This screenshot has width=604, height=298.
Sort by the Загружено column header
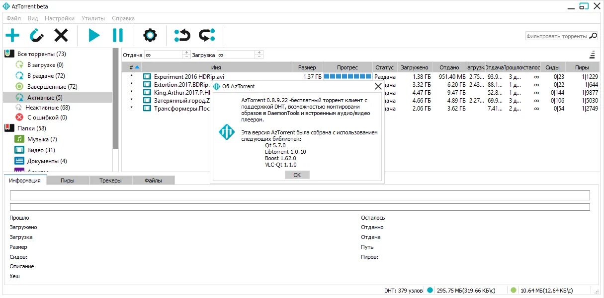click(414, 67)
